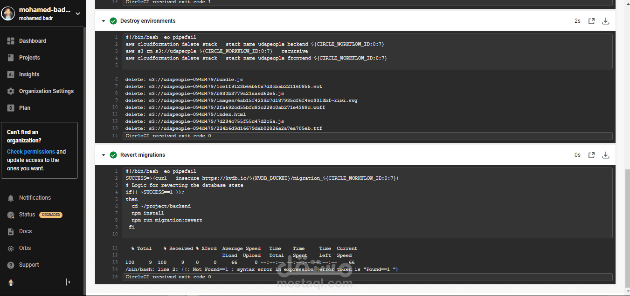Go to Projects

(29, 58)
